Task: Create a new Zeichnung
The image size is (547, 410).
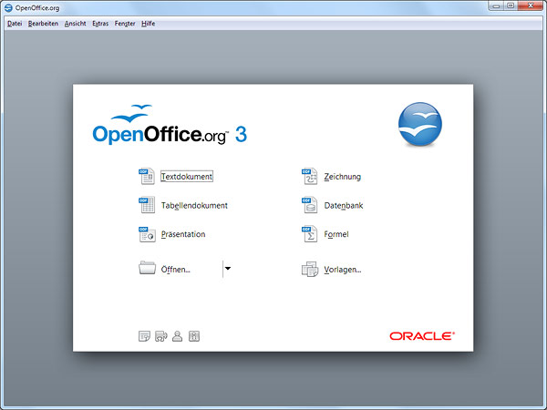Action: point(342,177)
